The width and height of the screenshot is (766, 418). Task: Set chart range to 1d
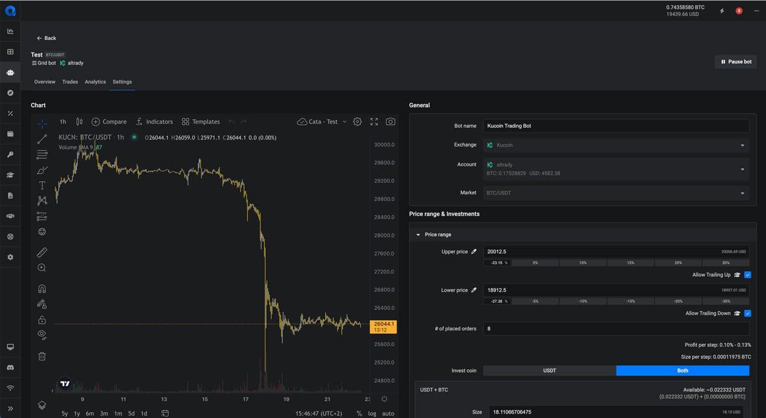[144, 413]
